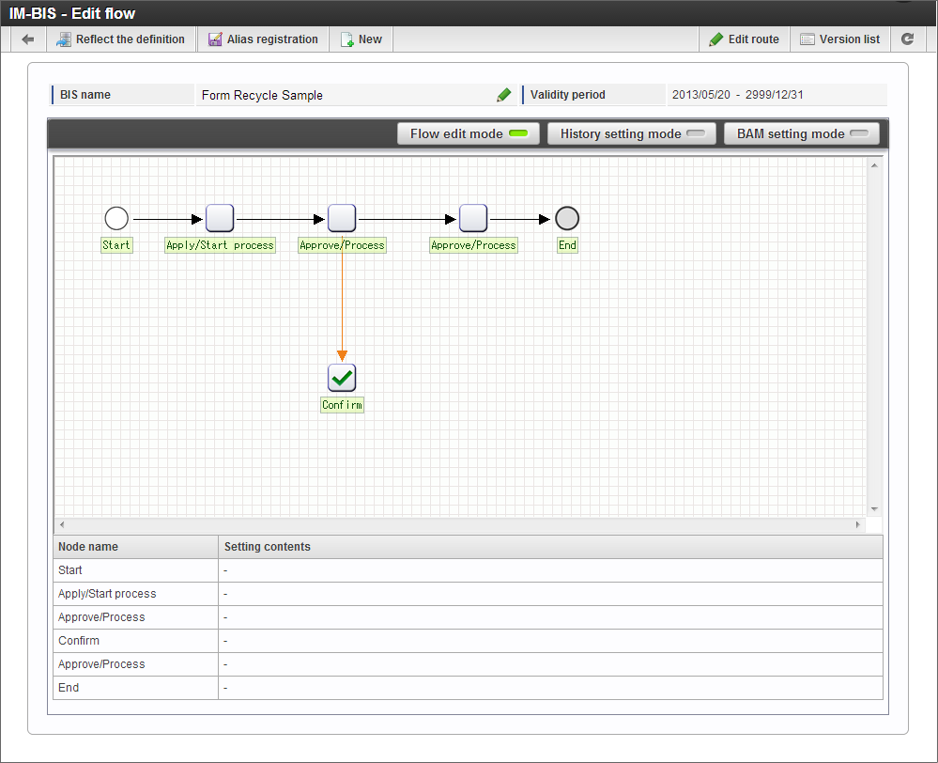The image size is (938, 763).
Task: Click the canvas scroll left arrow
Action: [62, 524]
